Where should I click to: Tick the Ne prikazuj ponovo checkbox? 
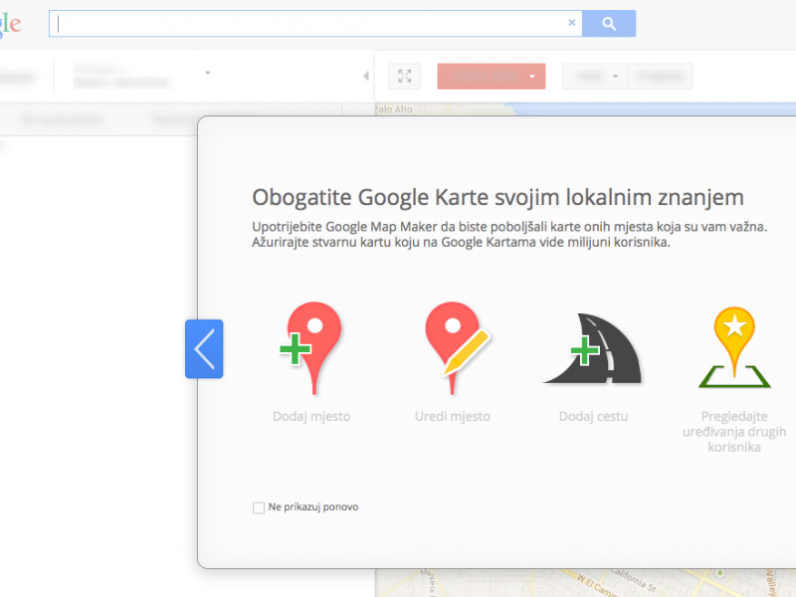[259, 507]
